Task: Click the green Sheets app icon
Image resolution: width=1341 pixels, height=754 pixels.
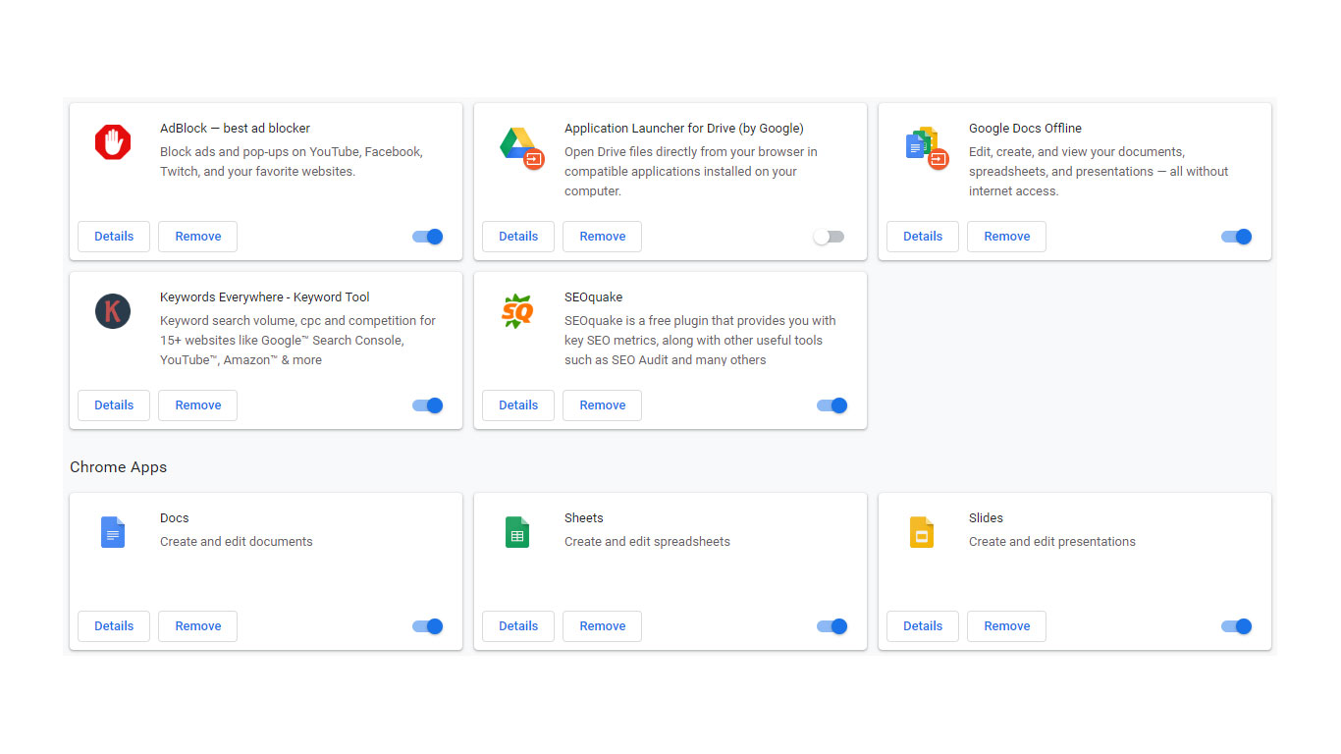Action: [517, 532]
